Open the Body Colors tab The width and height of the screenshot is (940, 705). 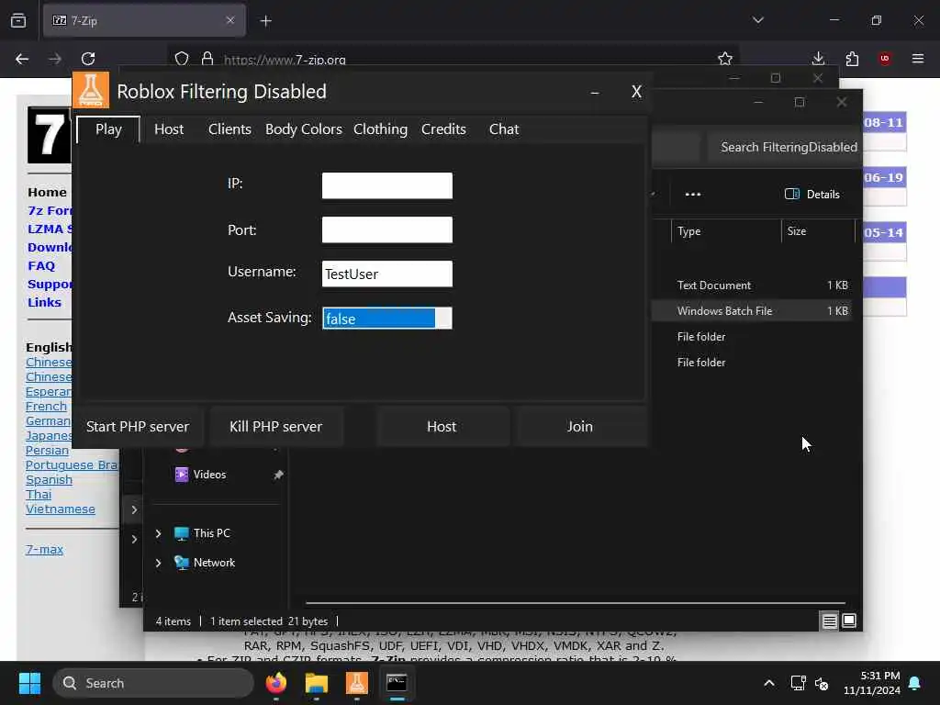[x=304, y=129]
